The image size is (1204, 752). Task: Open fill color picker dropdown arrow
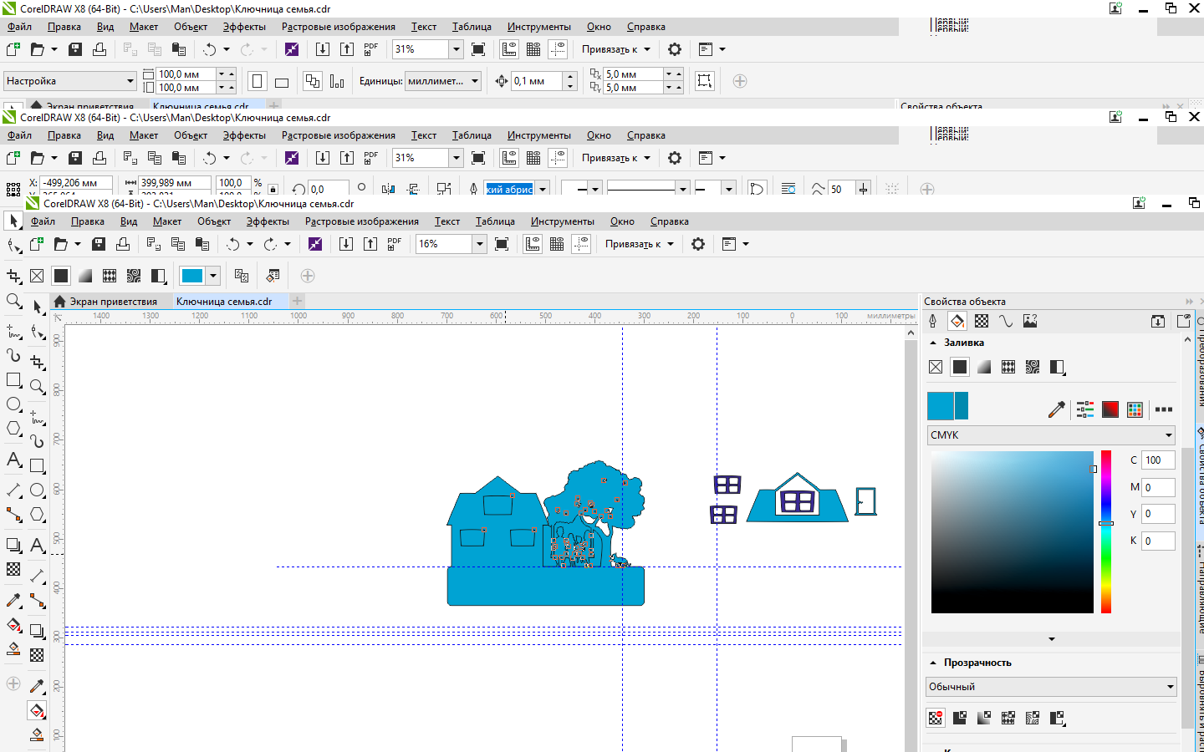click(x=213, y=276)
